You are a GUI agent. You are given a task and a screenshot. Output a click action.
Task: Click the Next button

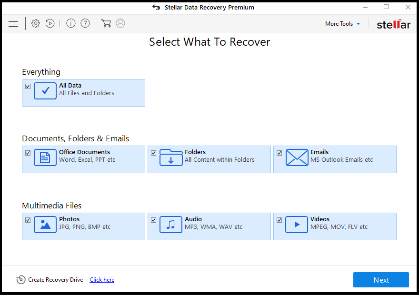tap(381, 280)
